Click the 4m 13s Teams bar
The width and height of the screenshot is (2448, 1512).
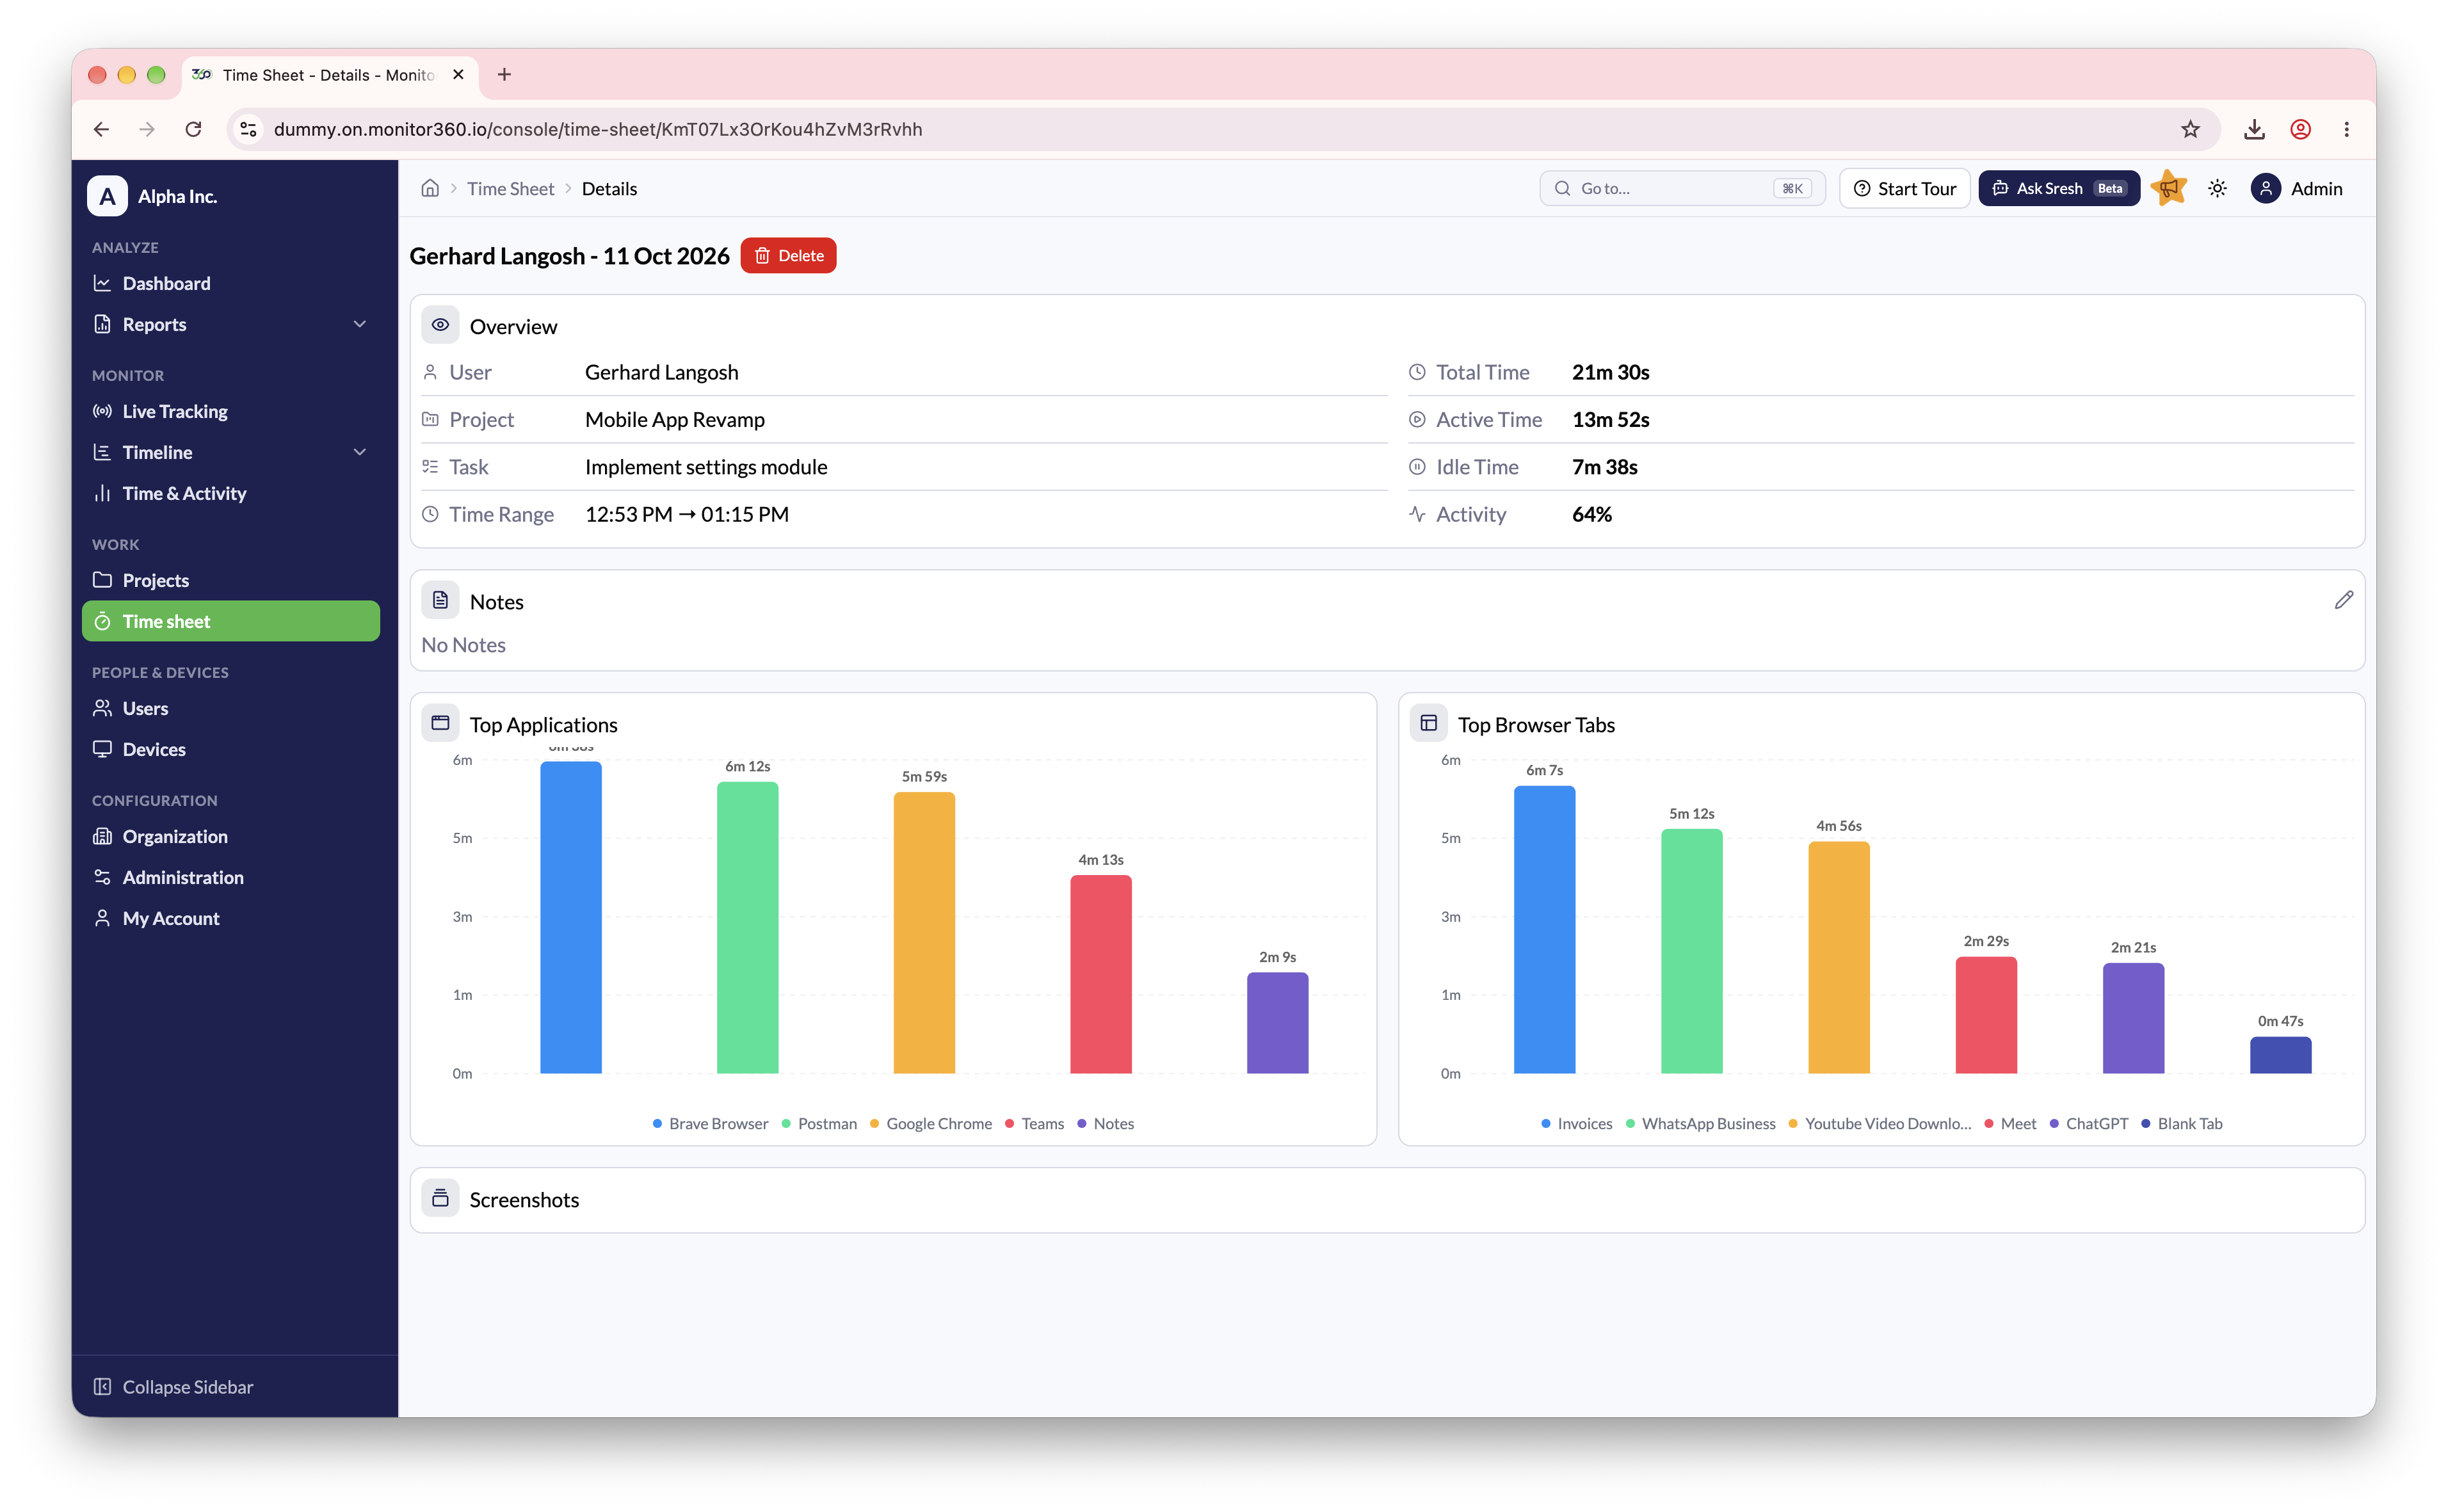point(1100,974)
